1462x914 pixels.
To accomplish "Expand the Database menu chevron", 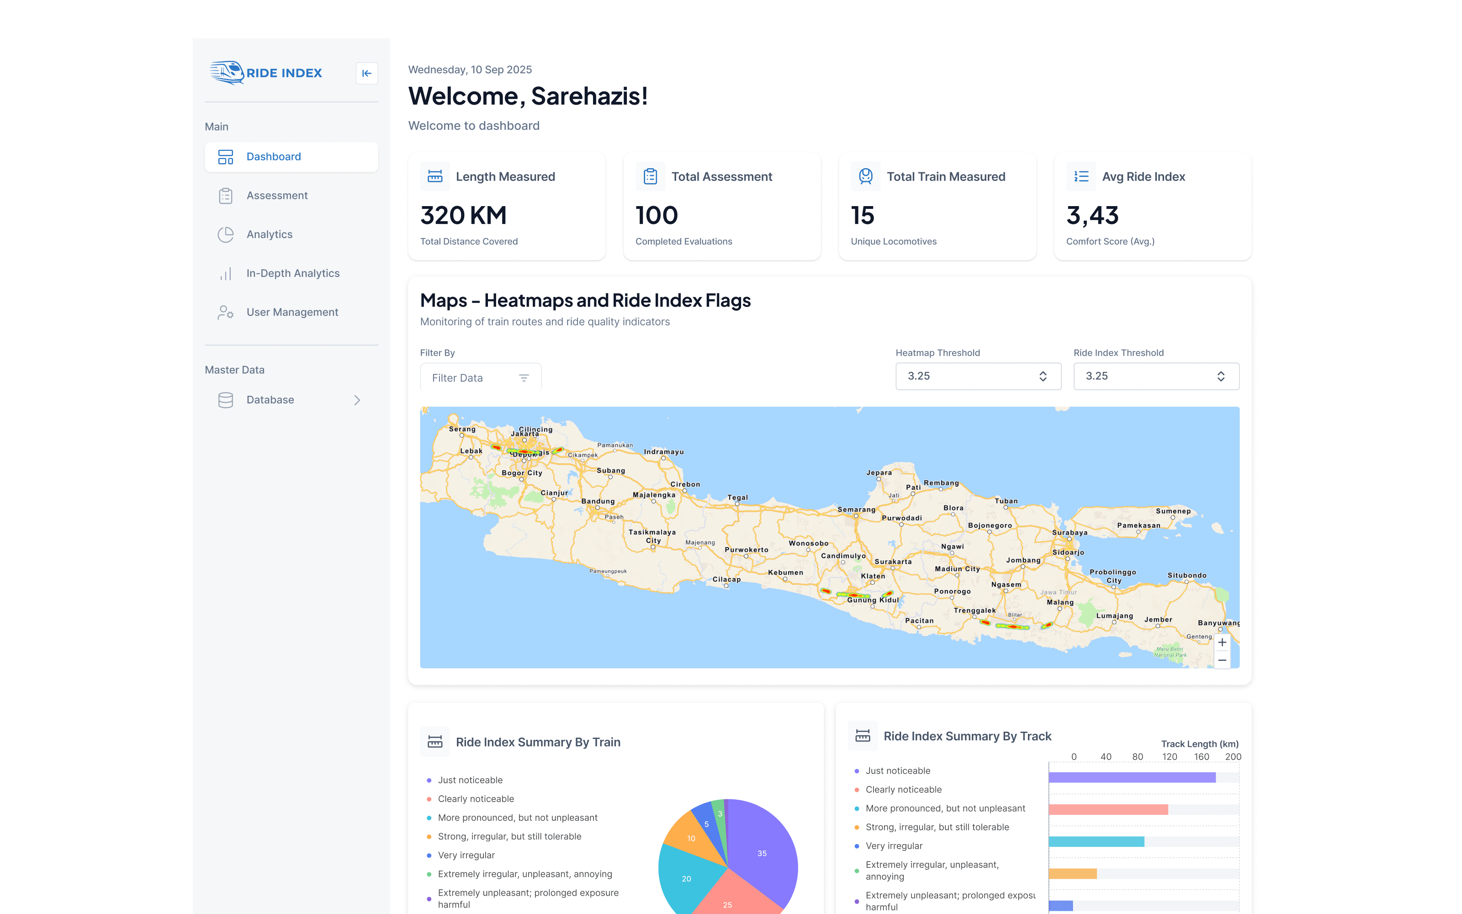I will point(357,400).
